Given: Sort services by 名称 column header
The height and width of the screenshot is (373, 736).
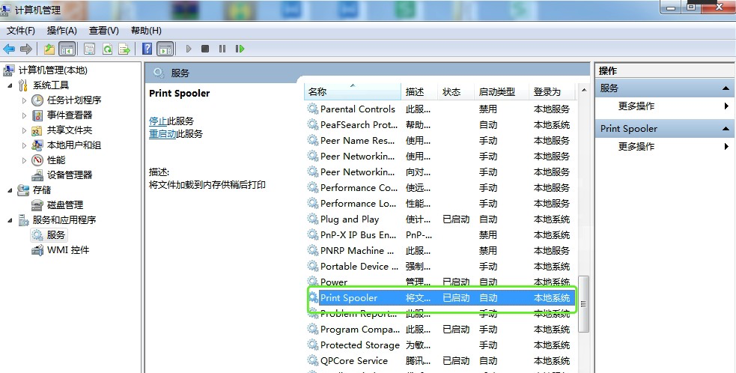Looking at the screenshot, I should pos(353,91).
